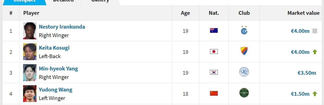Click Nestory Irankunda's photo thumbnail
This screenshot has height=105, width=324.
pos(30,31)
